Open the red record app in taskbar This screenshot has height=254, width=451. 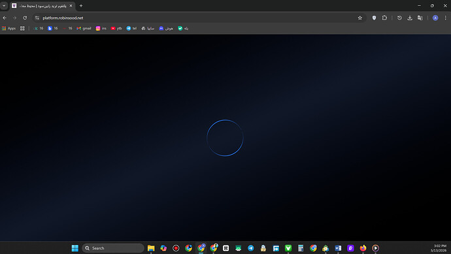(176, 248)
